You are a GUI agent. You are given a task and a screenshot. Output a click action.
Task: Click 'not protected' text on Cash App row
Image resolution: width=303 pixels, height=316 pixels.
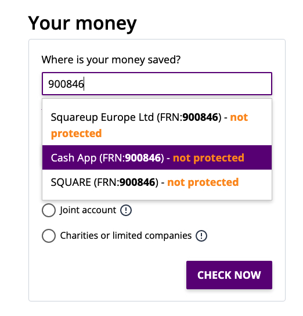tap(208, 158)
